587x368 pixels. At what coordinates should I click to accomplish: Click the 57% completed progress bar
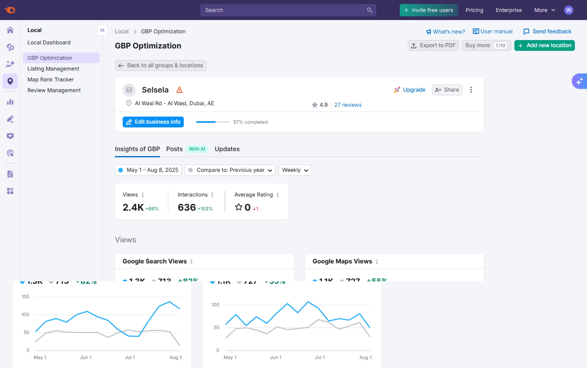click(213, 122)
